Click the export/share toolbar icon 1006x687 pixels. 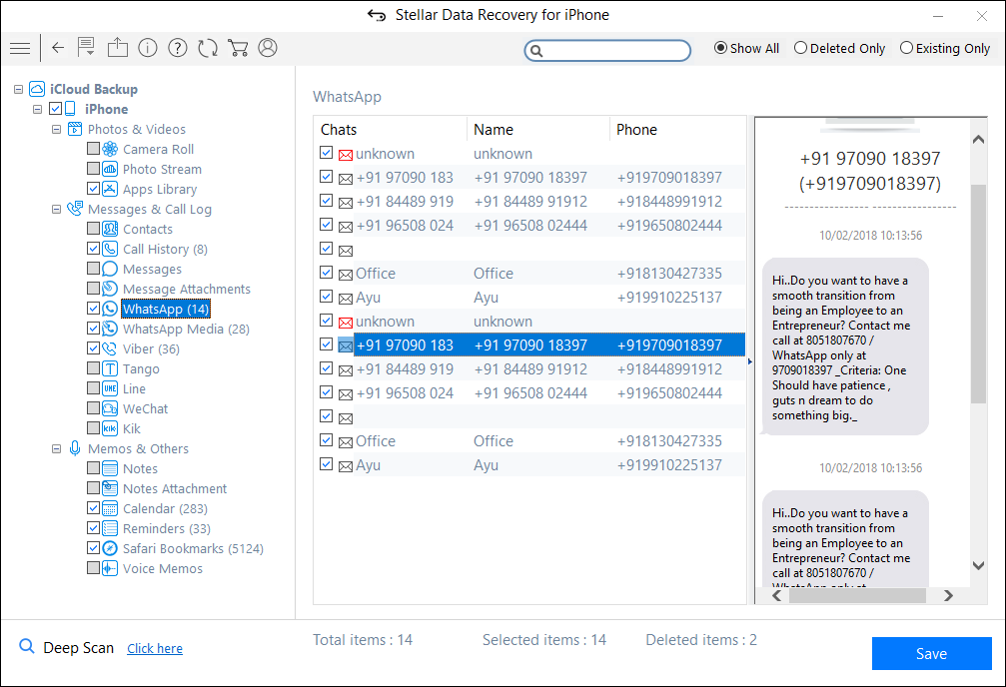[x=118, y=48]
